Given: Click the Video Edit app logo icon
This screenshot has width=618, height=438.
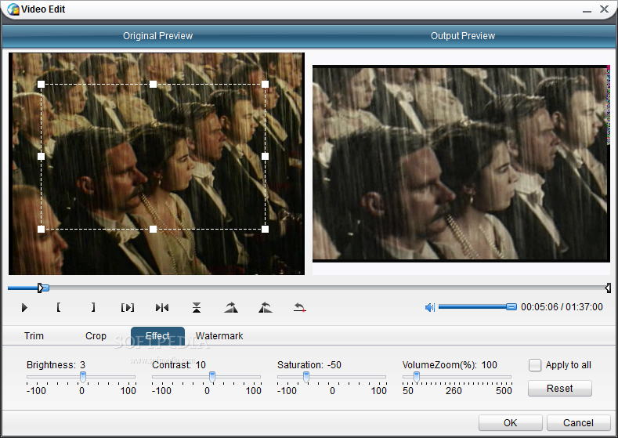Looking at the screenshot, I should pos(13,9).
